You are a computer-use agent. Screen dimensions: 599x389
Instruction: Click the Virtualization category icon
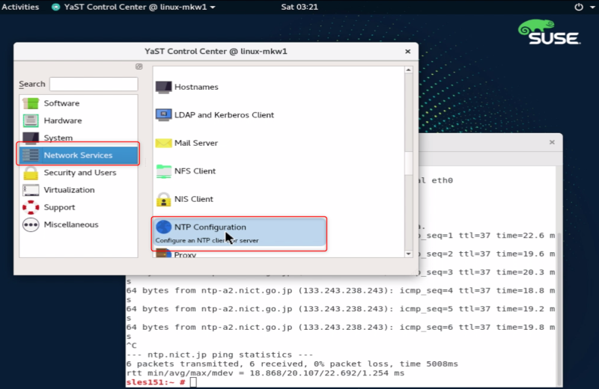coord(31,190)
